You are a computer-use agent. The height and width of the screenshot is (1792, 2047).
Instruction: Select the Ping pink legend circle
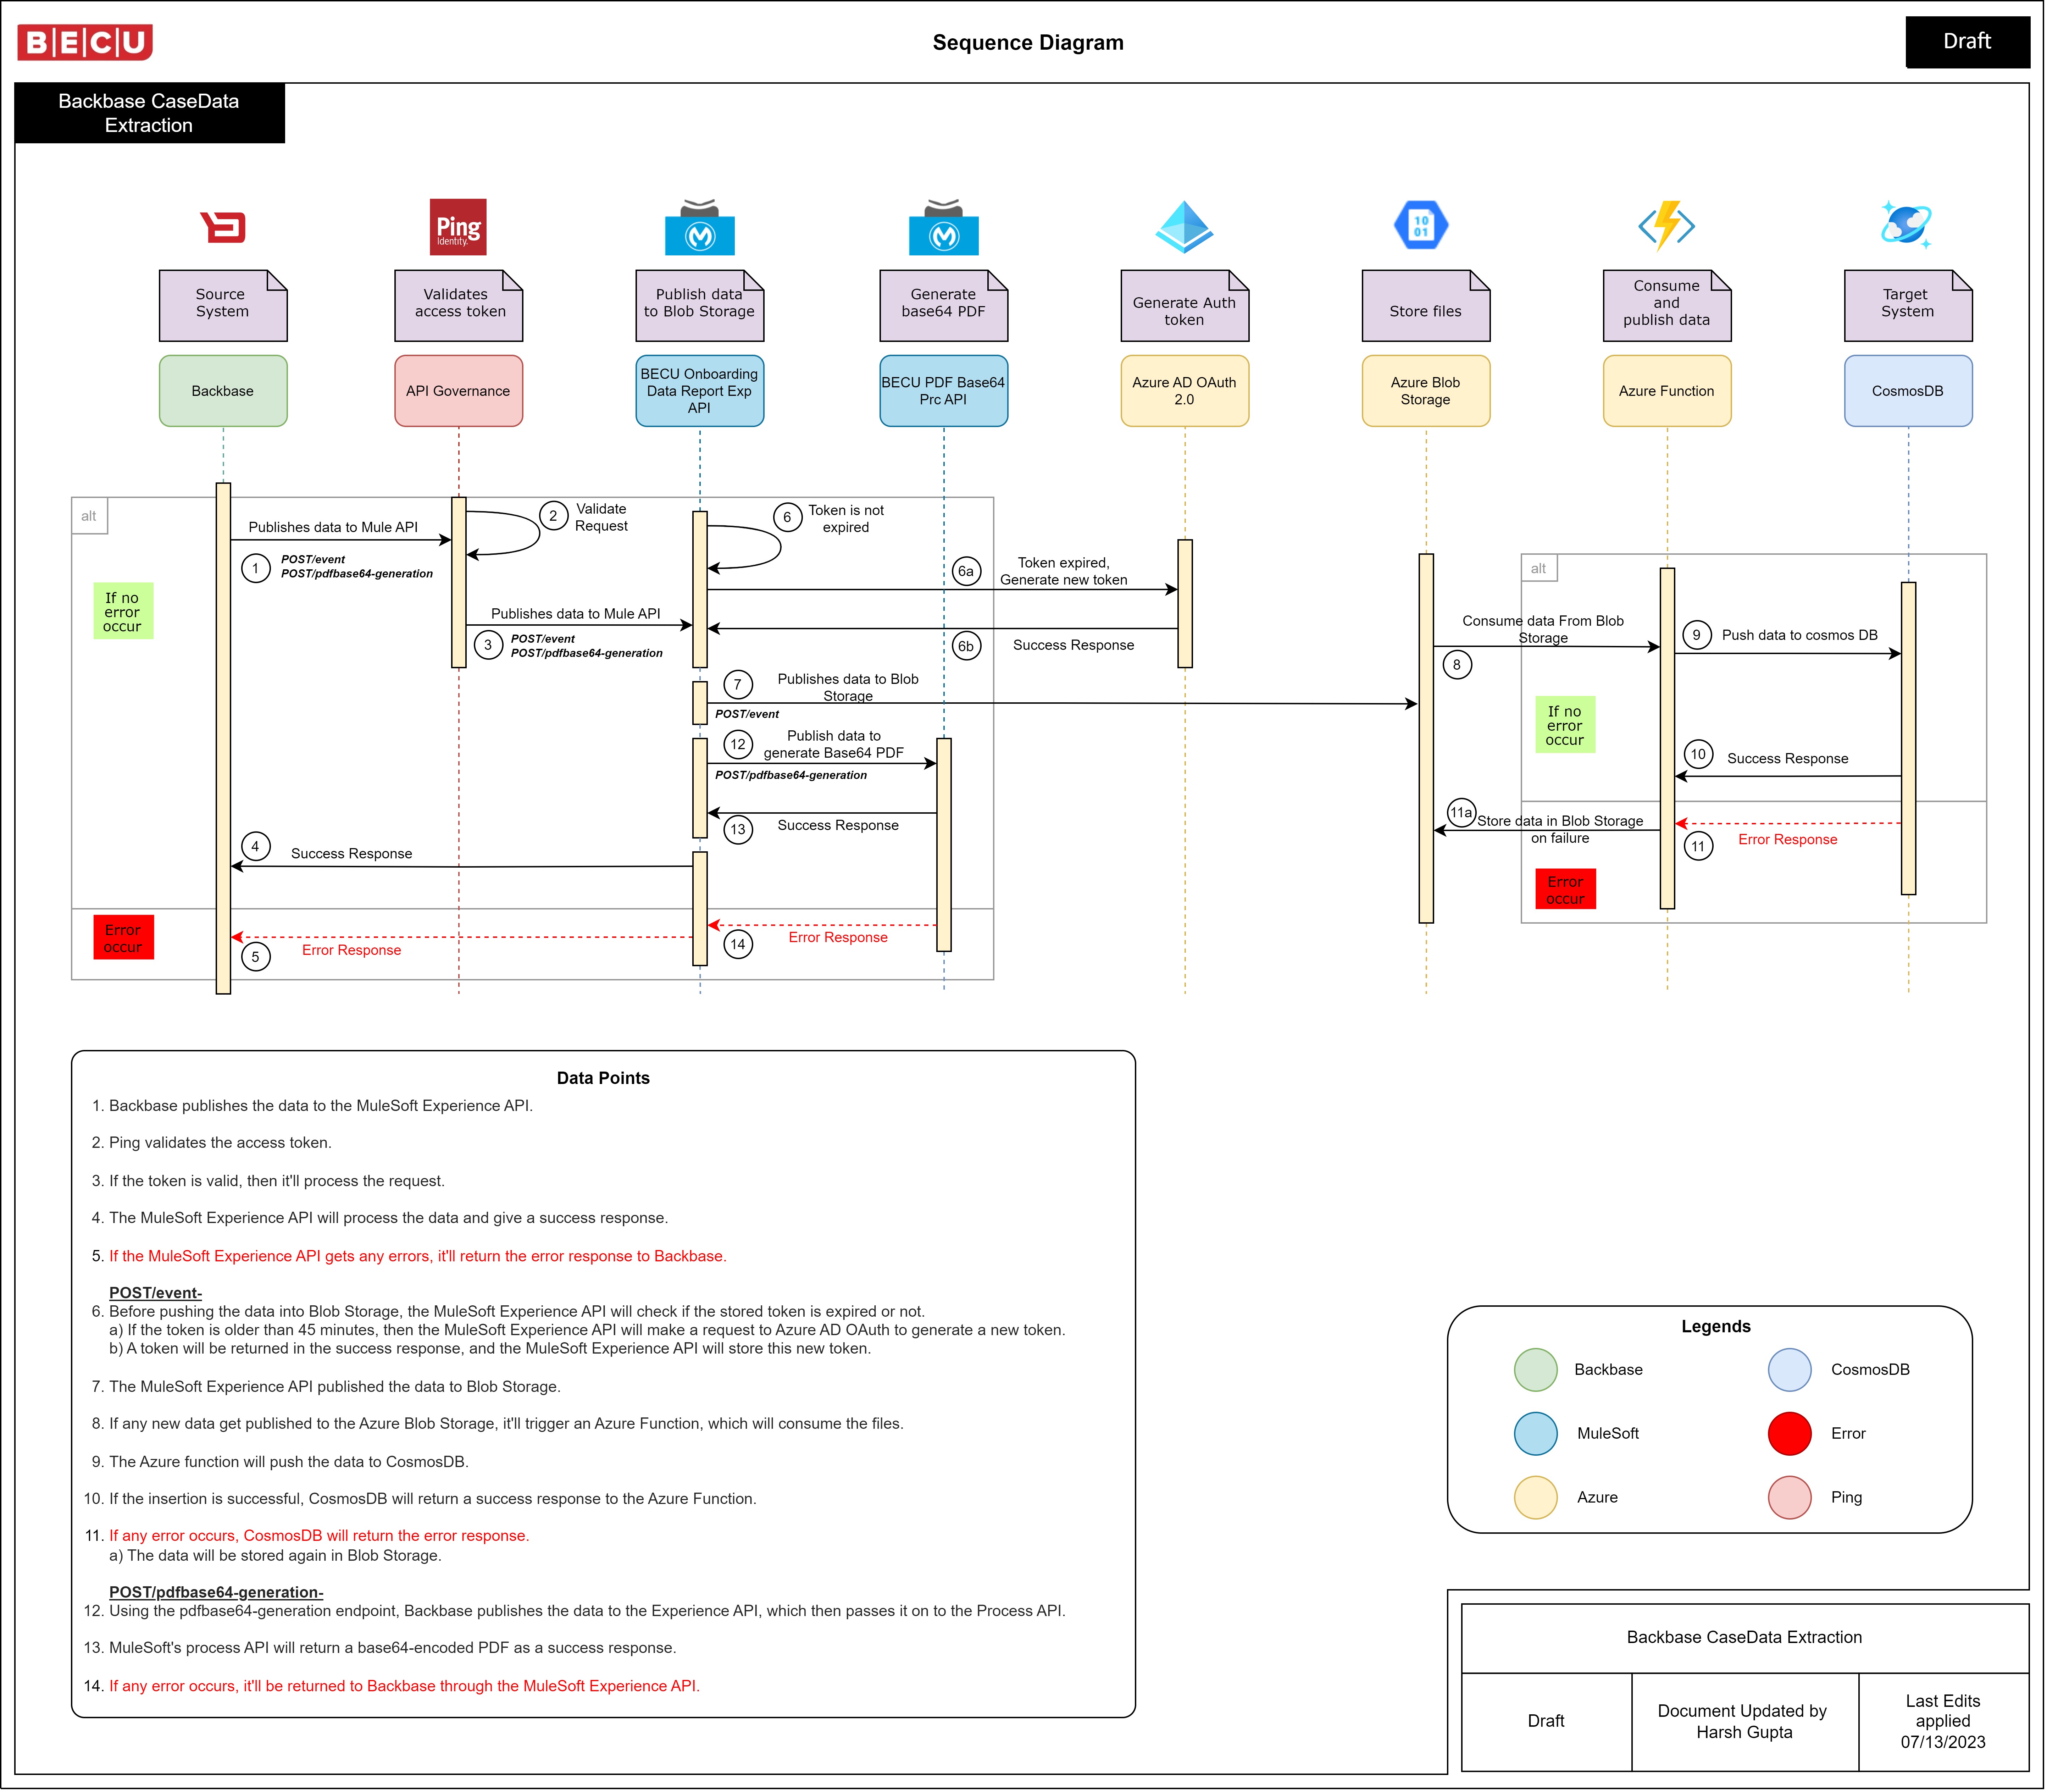(x=1790, y=1498)
